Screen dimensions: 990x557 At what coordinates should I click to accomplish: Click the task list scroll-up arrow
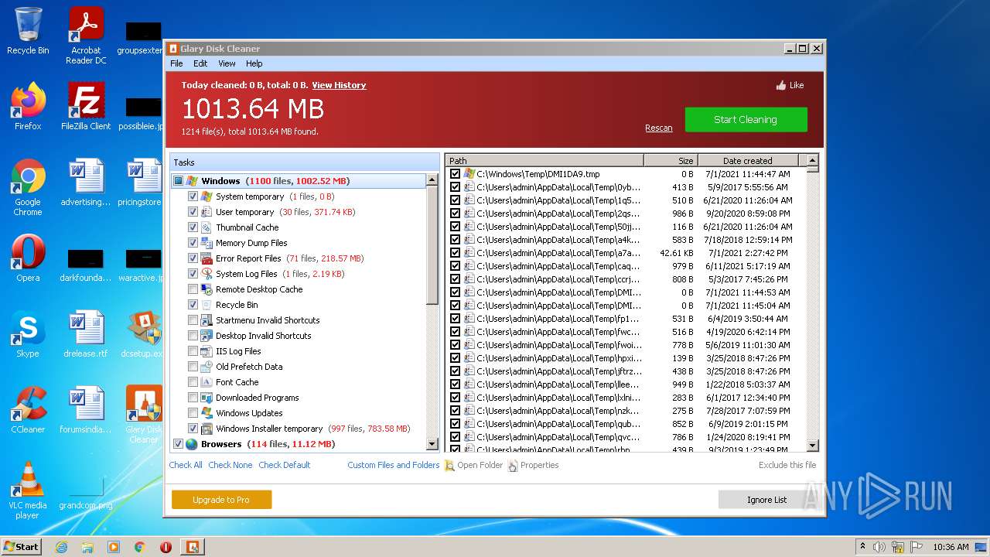pyautogui.click(x=432, y=180)
